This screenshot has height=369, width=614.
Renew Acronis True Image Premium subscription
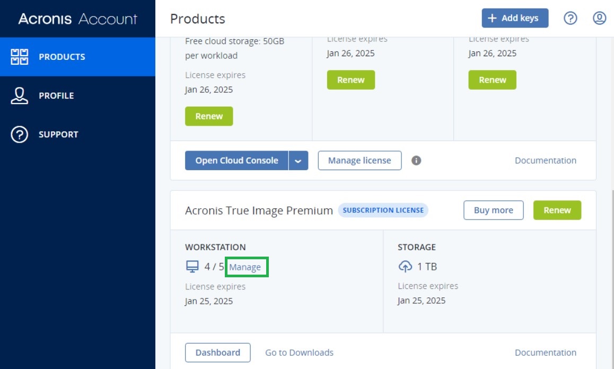point(557,210)
